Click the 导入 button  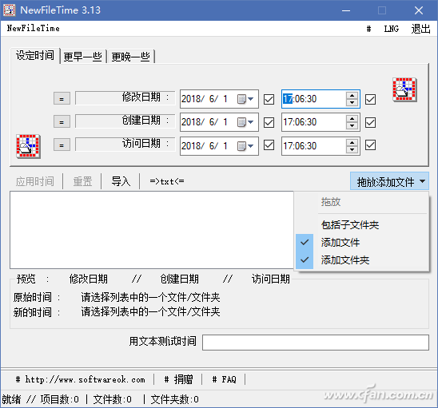point(121,181)
